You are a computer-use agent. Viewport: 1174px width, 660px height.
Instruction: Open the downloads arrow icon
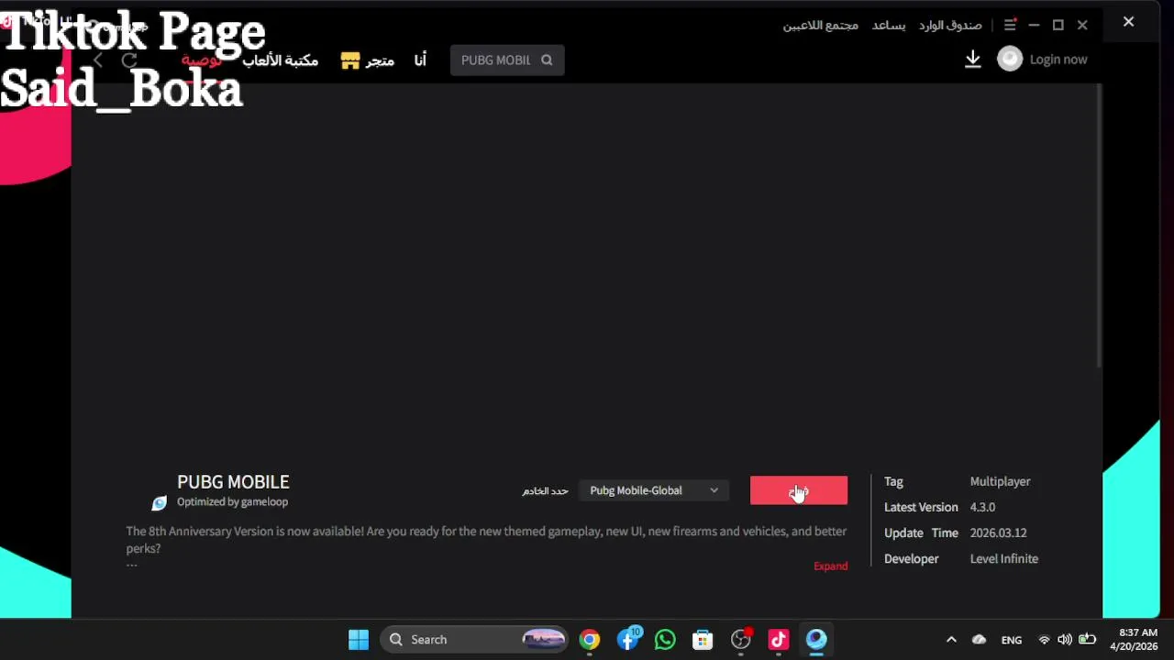(973, 60)
